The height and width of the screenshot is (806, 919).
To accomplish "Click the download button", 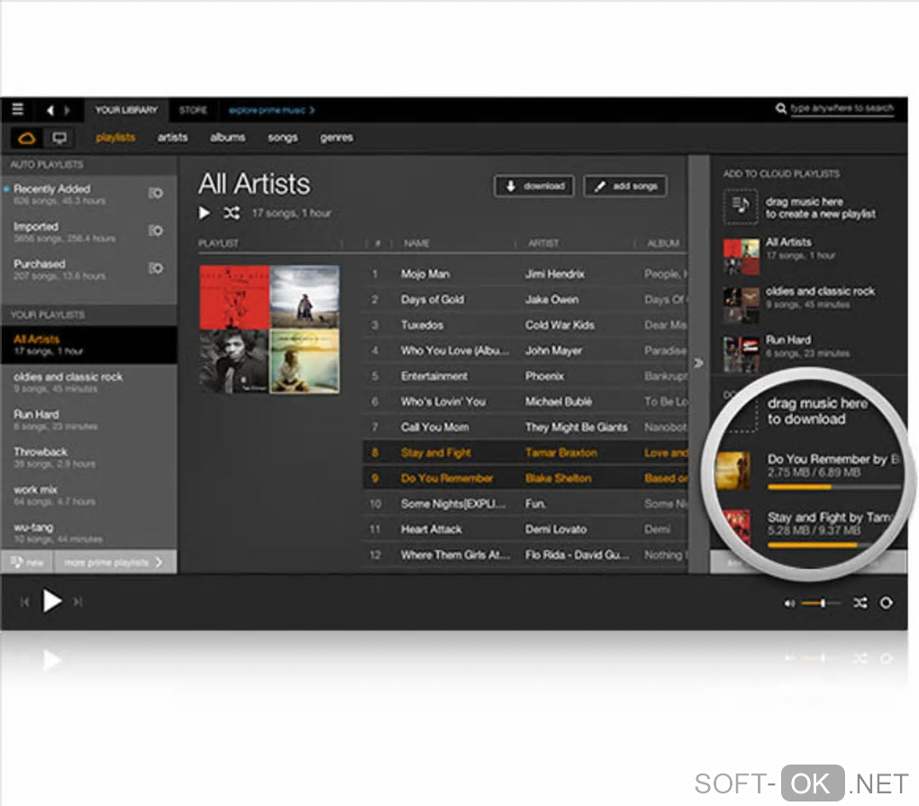I will tap(534, 187).
